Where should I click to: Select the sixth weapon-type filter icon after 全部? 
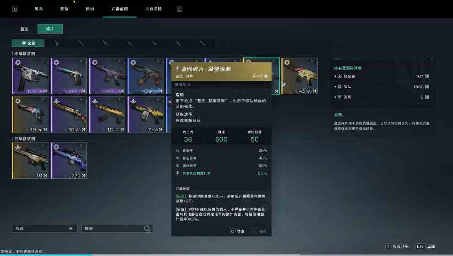pos(179,43)
